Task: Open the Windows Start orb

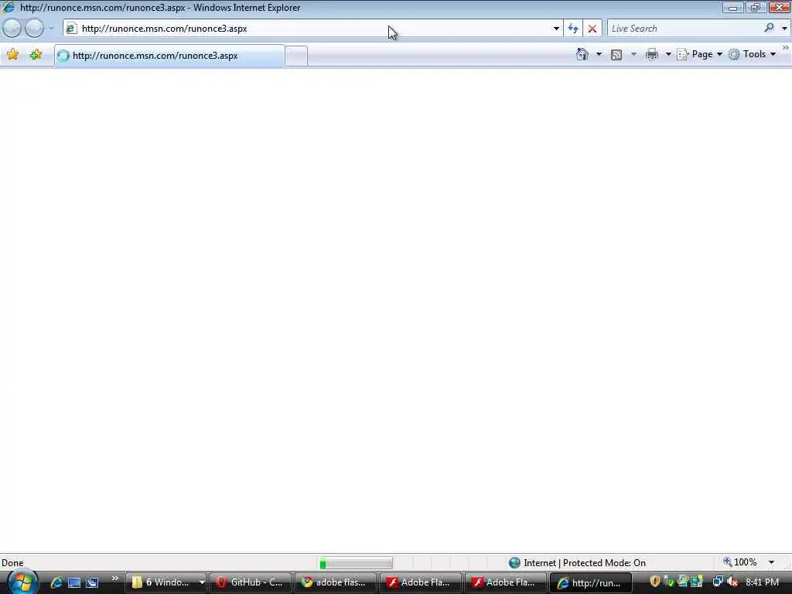Action: click(21, 582)
